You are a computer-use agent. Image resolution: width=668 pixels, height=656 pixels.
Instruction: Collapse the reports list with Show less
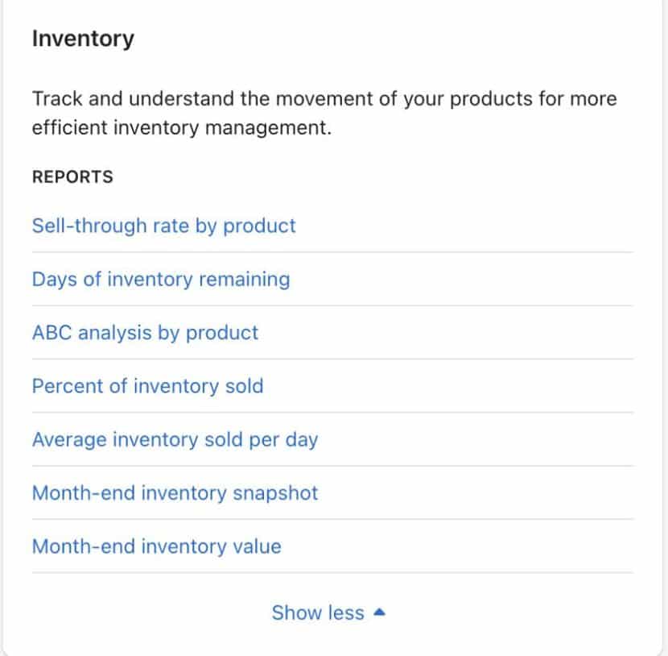point(318,612)
